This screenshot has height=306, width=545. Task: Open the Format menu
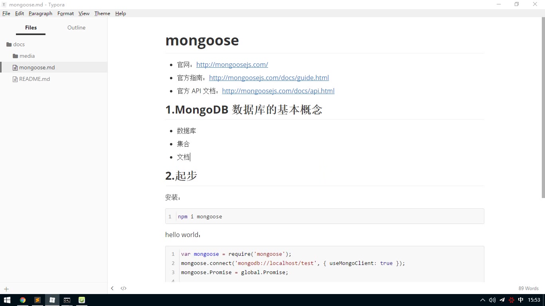(x=65, y=13)
